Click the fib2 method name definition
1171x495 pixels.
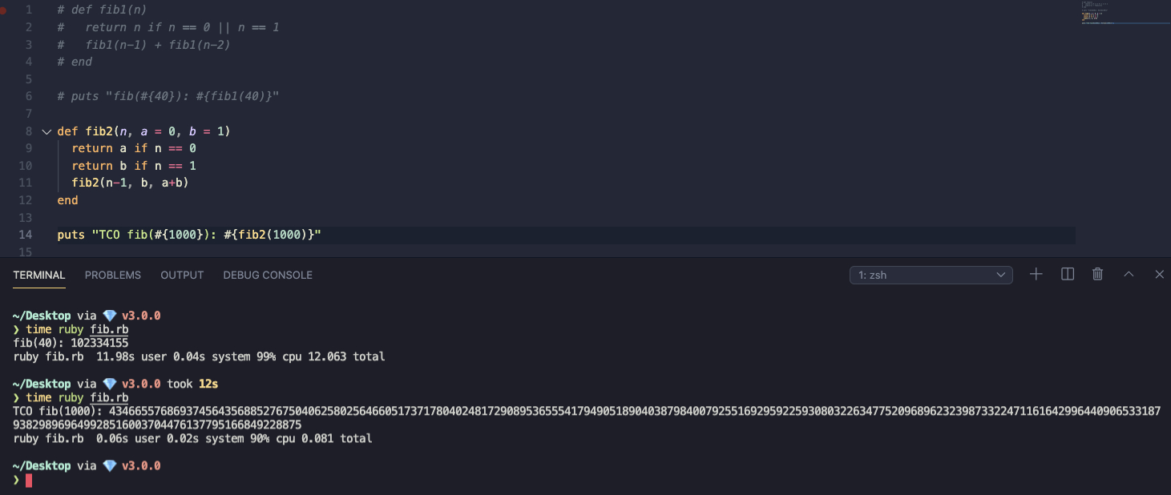point(99,131)
